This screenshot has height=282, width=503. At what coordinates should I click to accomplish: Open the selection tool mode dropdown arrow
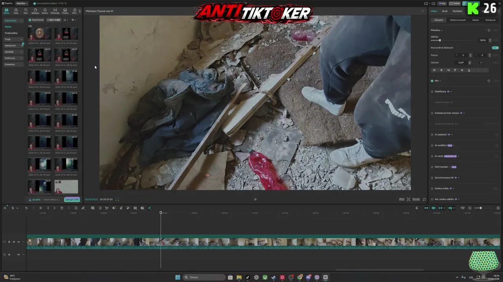click(x=17, y=208)
